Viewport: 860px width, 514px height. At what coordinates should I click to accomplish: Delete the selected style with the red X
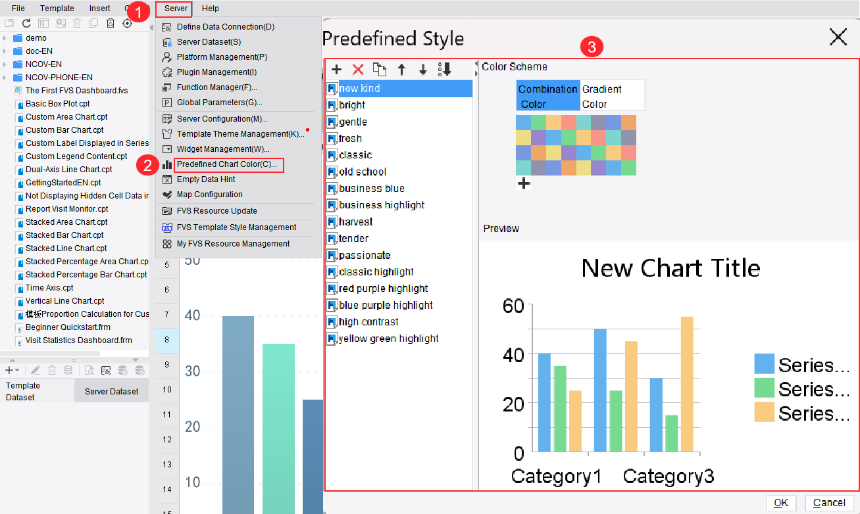pyautogui.click(x=357, y=69)
